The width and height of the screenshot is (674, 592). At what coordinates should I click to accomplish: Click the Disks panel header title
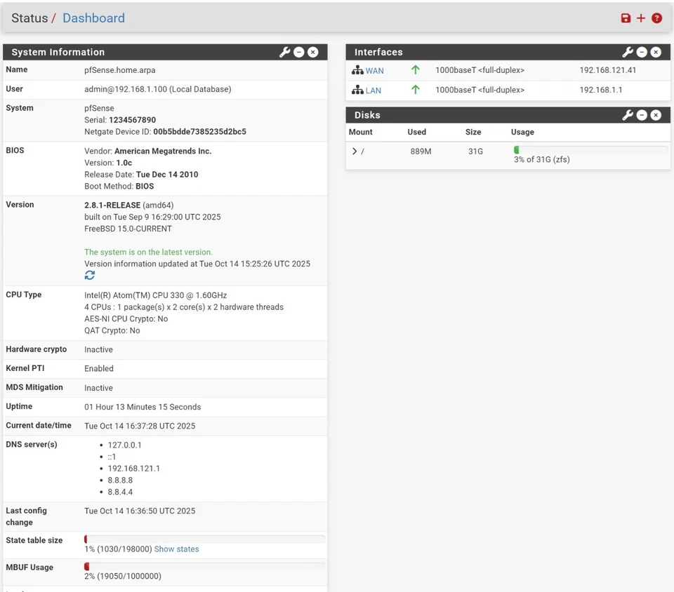pyautogui.click(x=367, y=115)
